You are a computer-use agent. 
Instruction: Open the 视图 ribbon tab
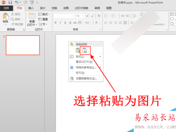tap(109, 8)
